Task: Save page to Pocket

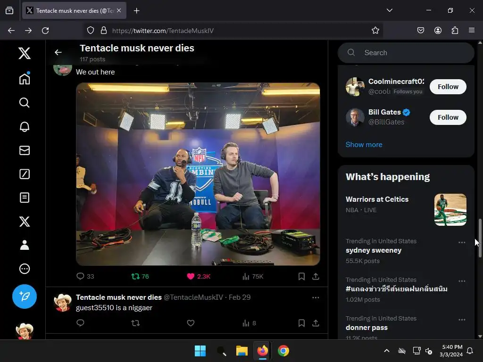Action: pos(421,31)
